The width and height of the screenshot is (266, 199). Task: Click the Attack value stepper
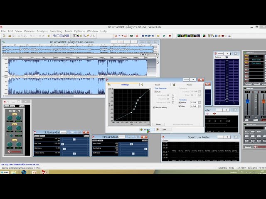(x=173, y=95)
